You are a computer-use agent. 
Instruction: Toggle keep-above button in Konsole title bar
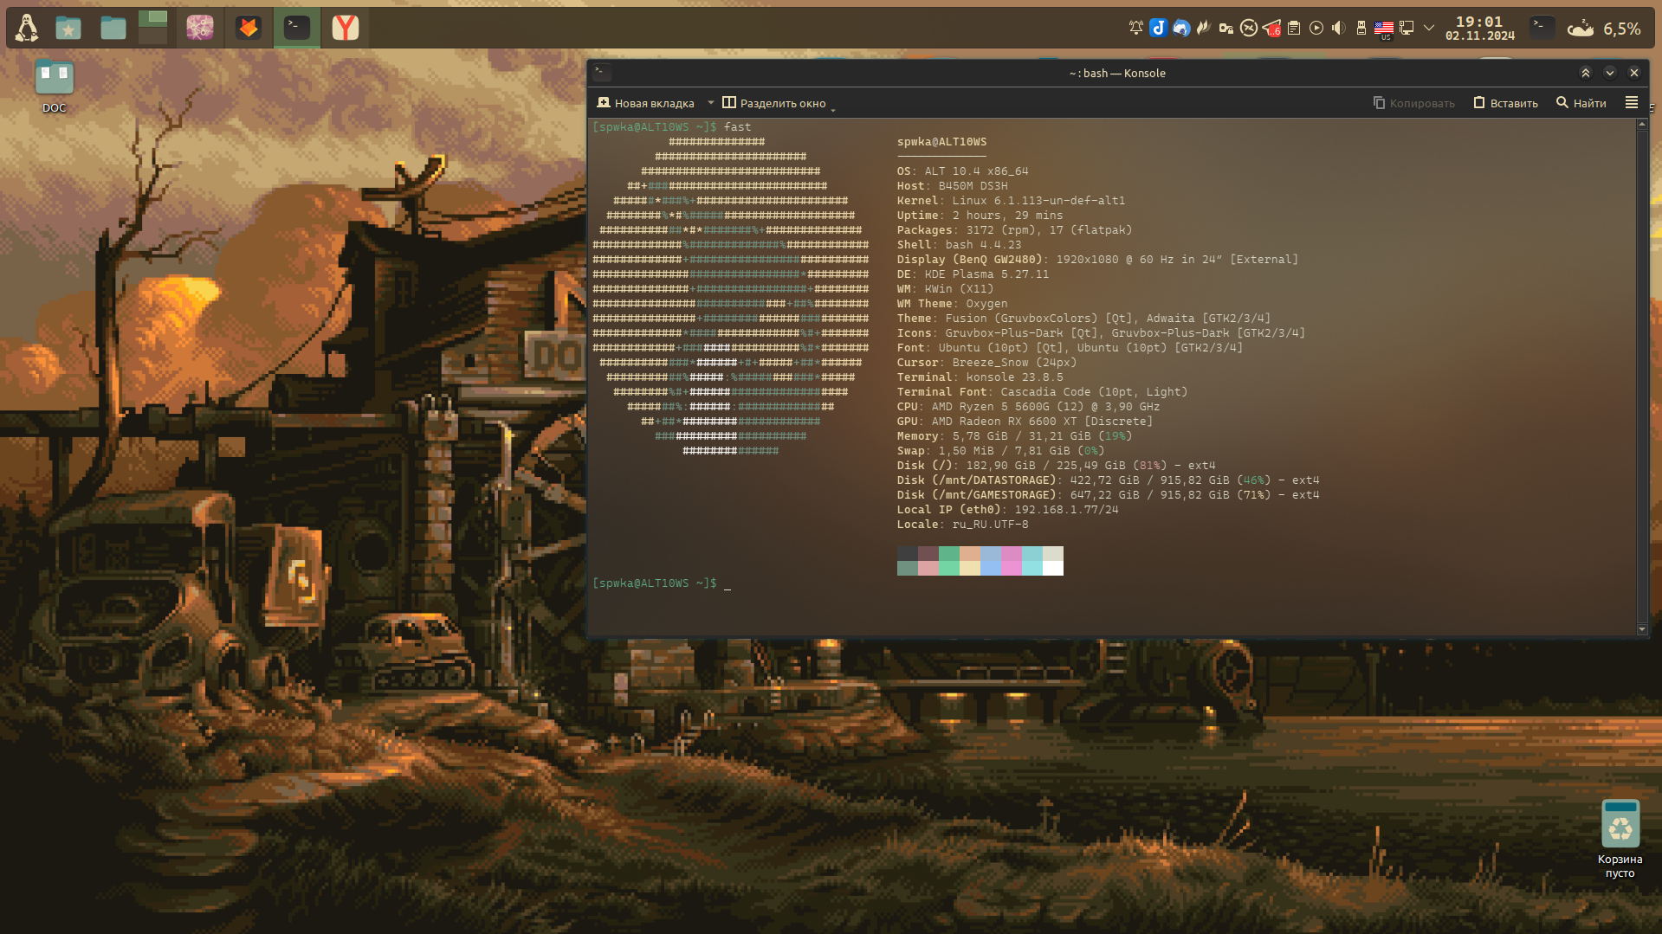1586,73
